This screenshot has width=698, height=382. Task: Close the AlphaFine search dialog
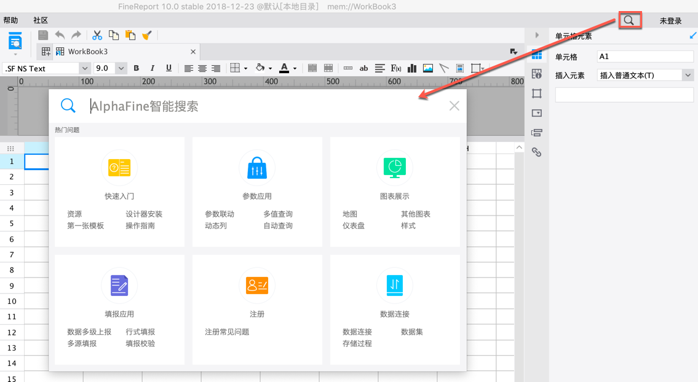[x=454, y=106]
